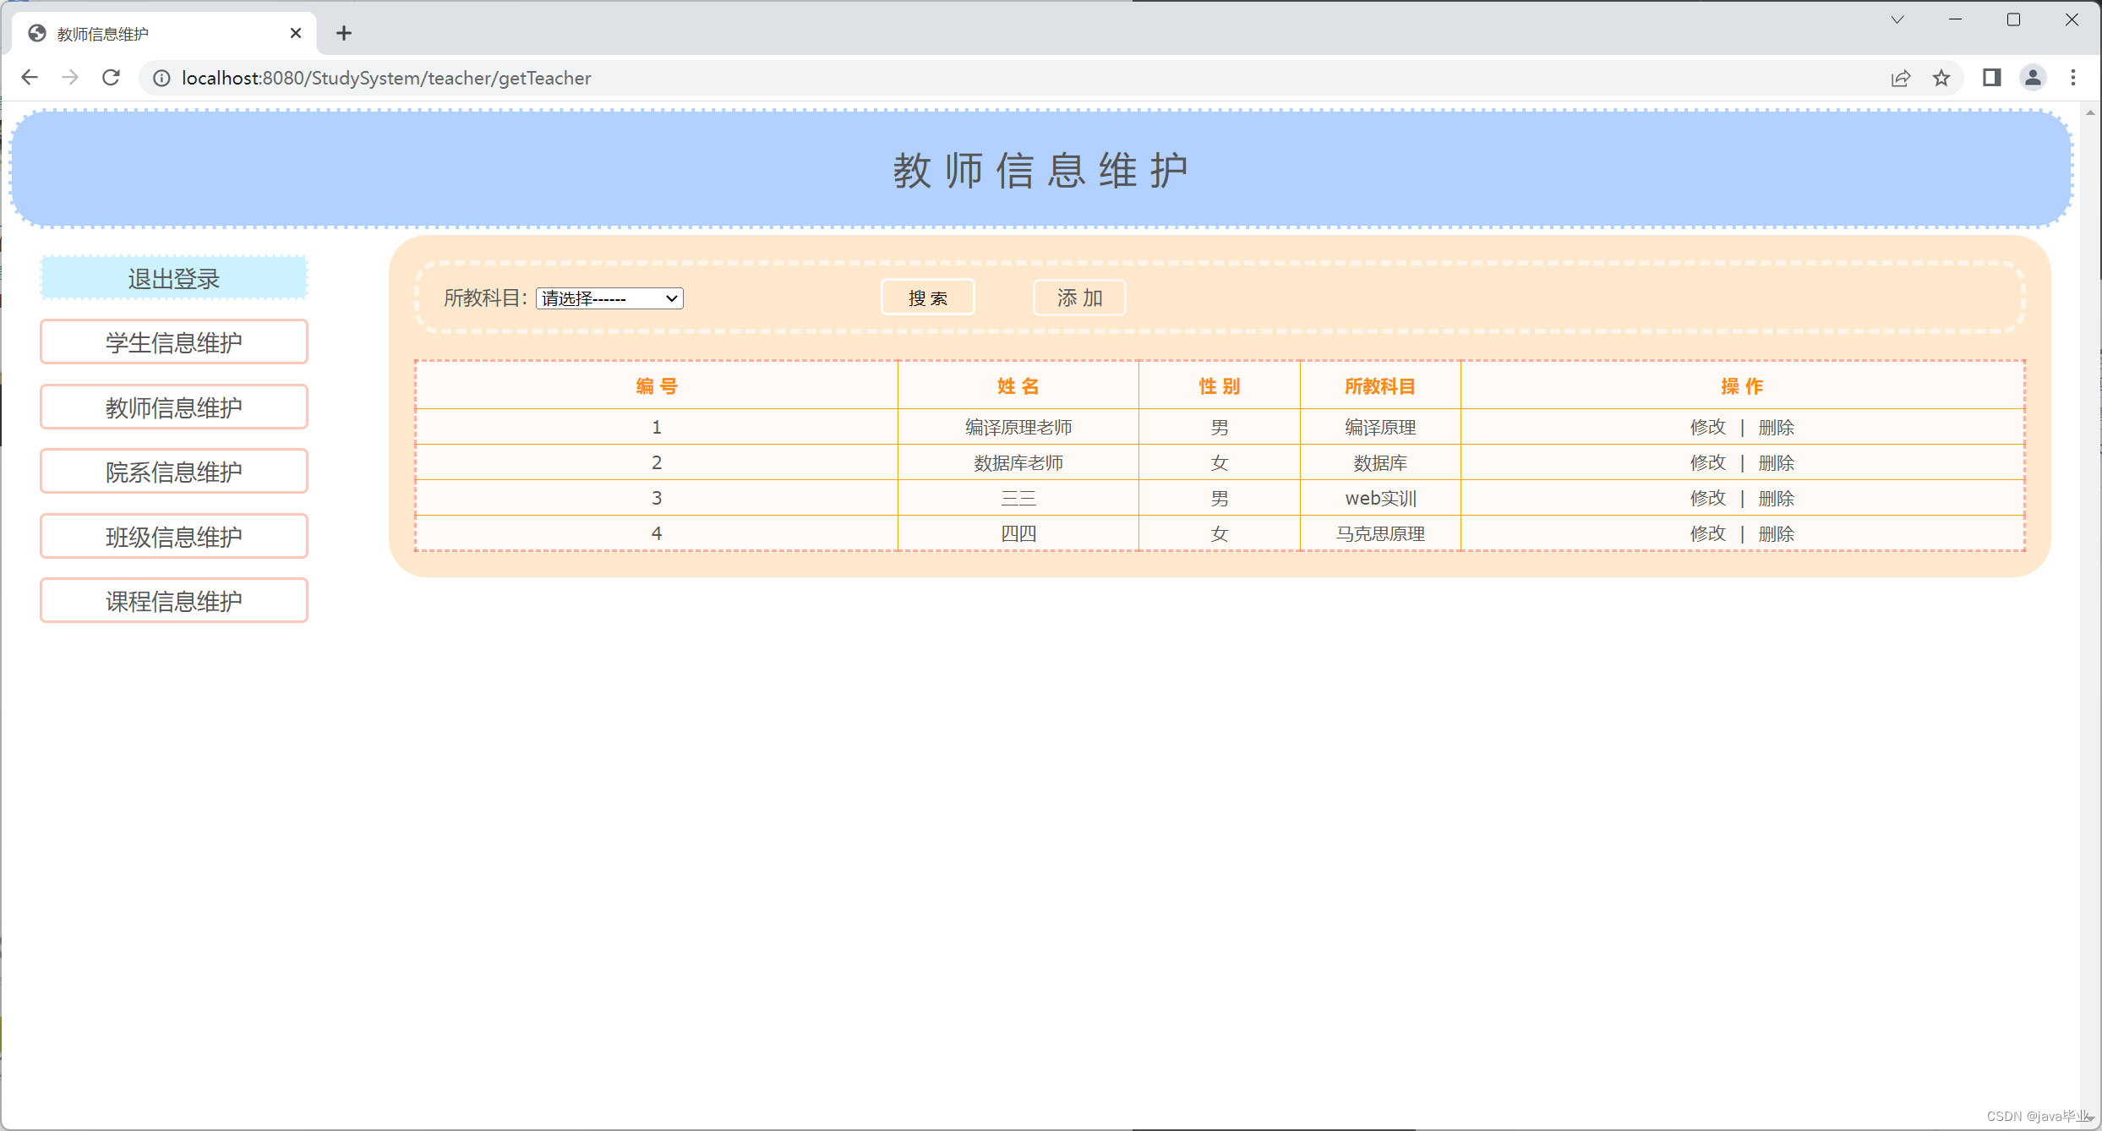Click 删除 for 数据库老师
Screen dimensions: 2102x1131
pos(1777,463)
